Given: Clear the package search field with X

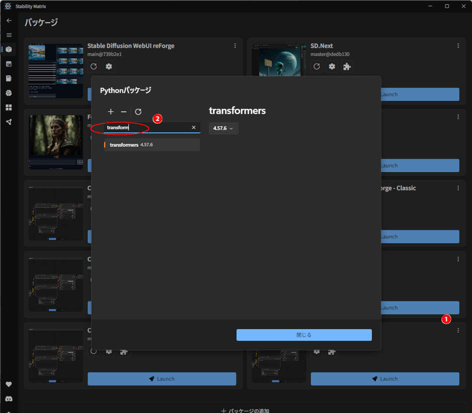Looking at the screenshot, I should click(x=194, y=128).
